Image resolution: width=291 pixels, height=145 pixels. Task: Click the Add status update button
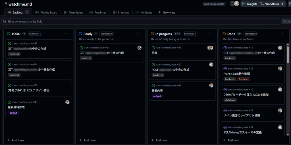[x=214, y=4]
